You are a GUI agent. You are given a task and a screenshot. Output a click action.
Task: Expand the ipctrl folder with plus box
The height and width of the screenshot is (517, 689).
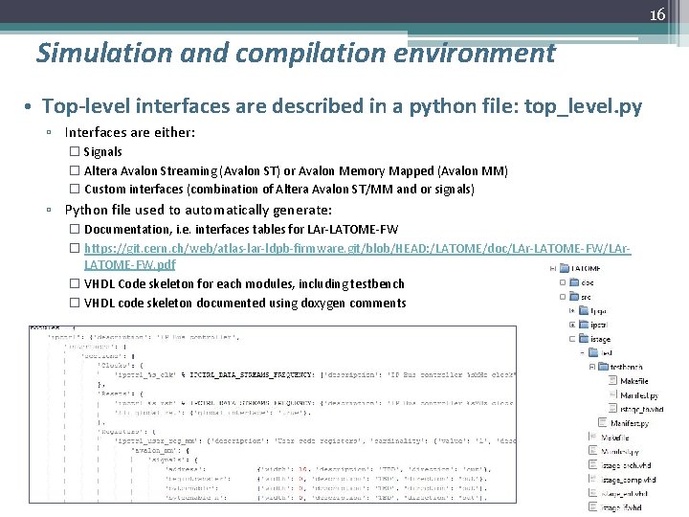(572, 325)
